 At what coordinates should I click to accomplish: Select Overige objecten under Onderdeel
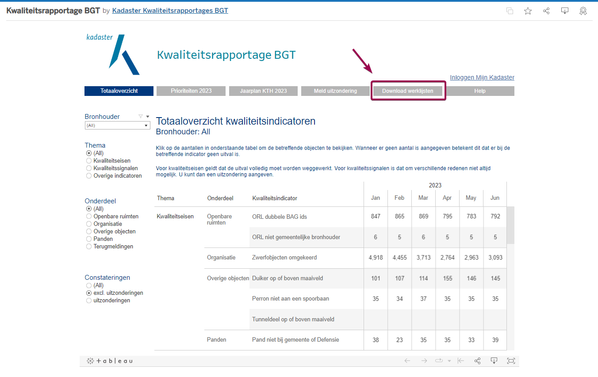[x=89, y=231]
